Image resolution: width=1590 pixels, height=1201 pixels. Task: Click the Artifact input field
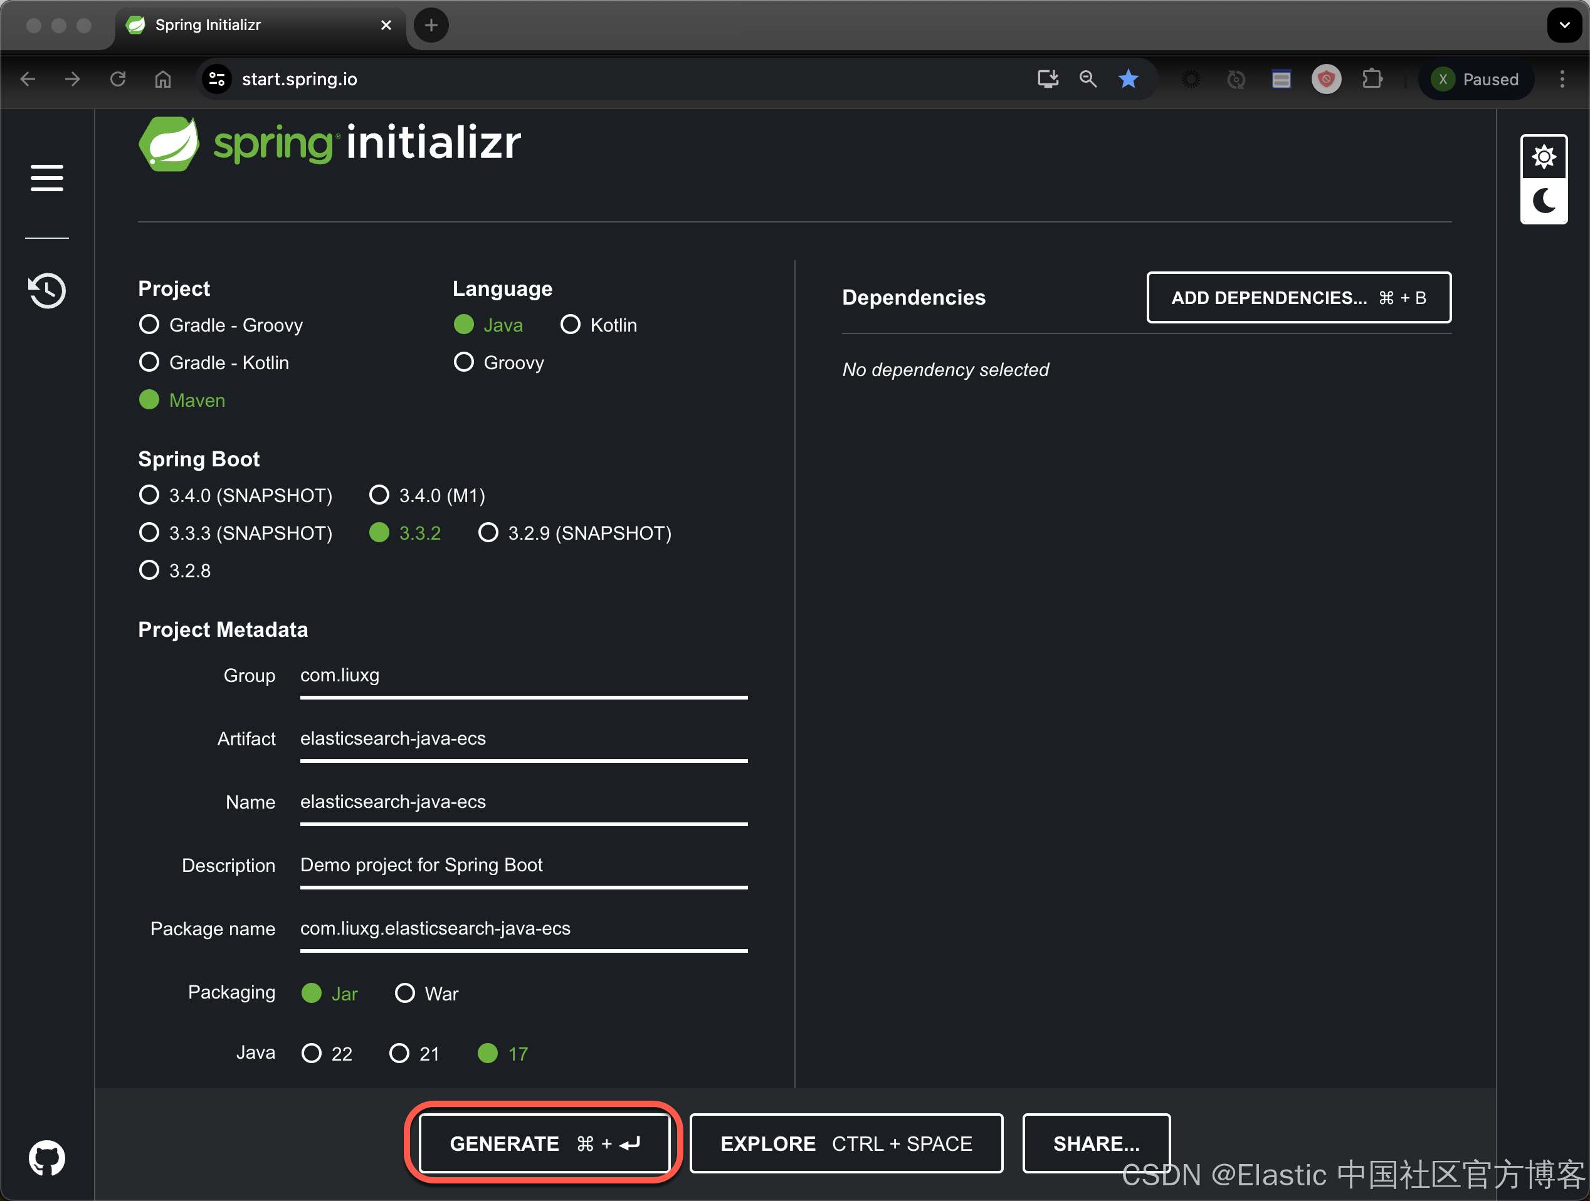(524, 740)
